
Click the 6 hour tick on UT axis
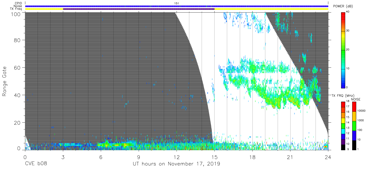pyautogui.click(x=101, y=157)
